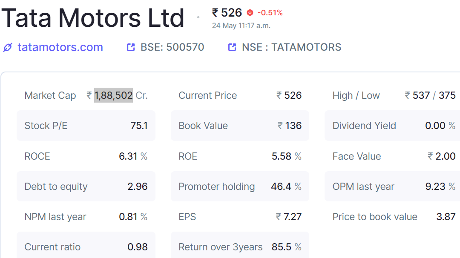Click the highlighted 1,88,502 market cap value

point(113,95)
